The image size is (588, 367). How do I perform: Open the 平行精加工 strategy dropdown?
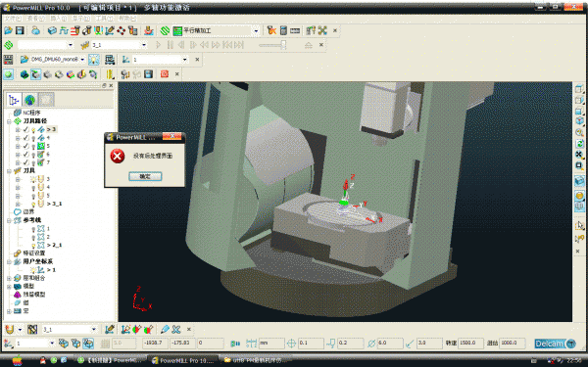point(256,30)
